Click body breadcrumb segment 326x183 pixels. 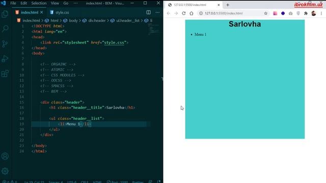[x=73, y=20]
